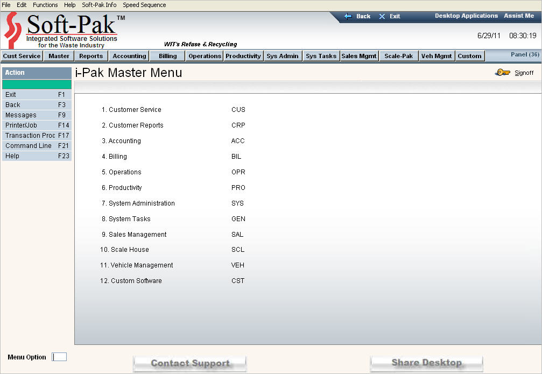Click Back F3 in Action panel
This screenshot has width=542, height=374.
(x=37, y=105)
